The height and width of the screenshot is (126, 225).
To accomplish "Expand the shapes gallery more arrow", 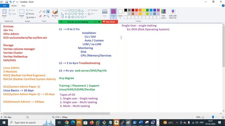I will 86,17.
